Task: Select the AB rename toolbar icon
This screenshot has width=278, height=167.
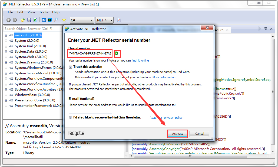Action: click(44, 20)
